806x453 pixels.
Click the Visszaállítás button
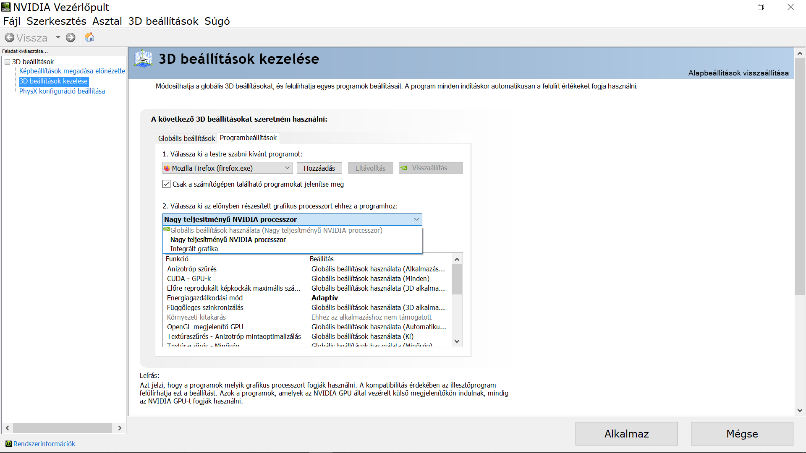[x=431, y=168]
